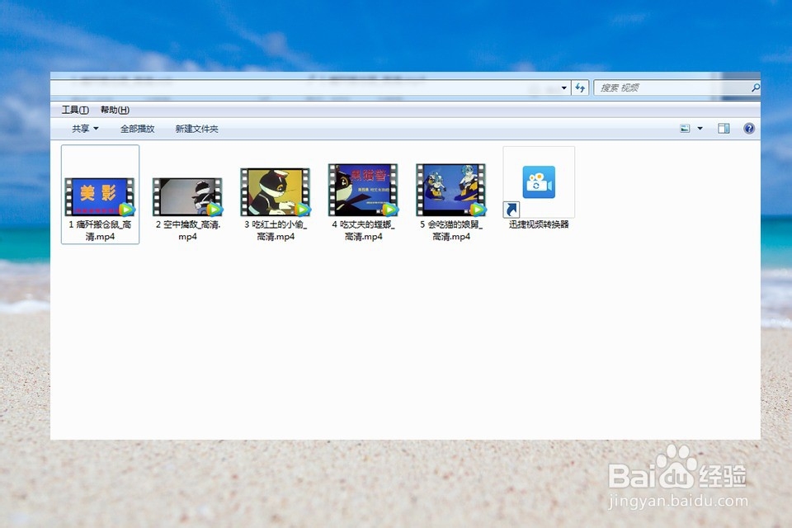This screenshot has height=528, width=792.
Task: Click the magnifier icon in the search box
Action: click(x=754, y=87)
